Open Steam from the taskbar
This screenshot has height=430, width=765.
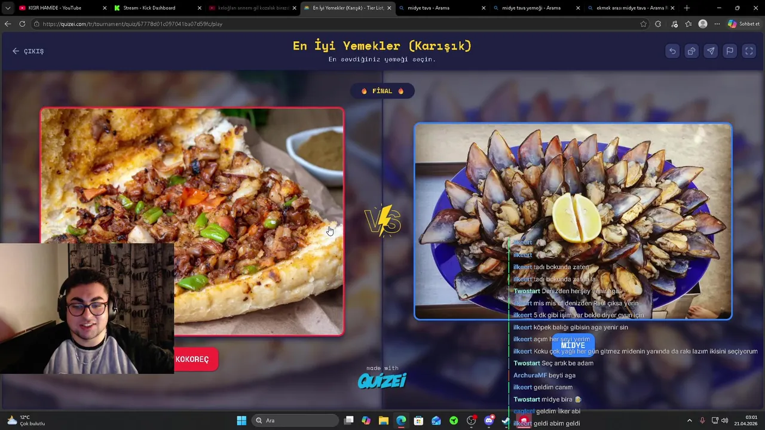click(506, 422)
